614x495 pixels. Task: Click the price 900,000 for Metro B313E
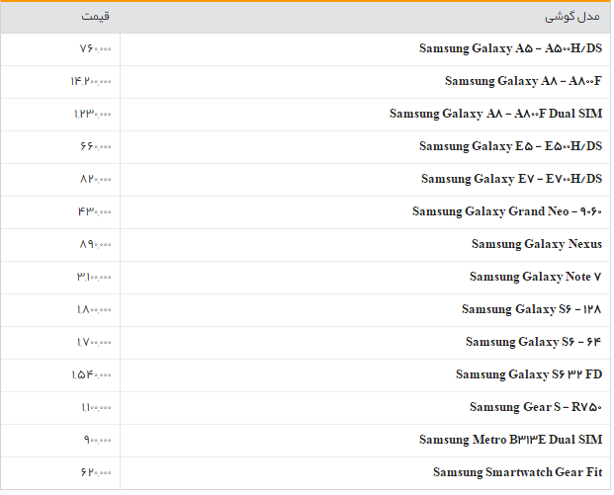pyautogui.click(x=98, y=441)
